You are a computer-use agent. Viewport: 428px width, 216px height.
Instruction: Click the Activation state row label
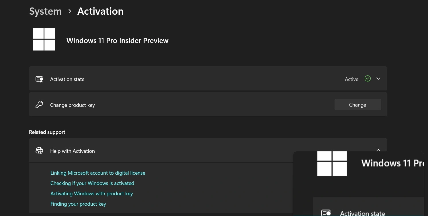pos(67,79)
